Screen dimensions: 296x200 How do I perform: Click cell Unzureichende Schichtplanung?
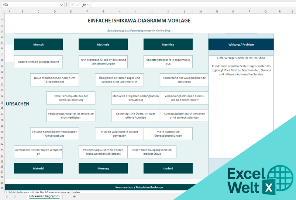pyautogui.click(x=38, y=62)
